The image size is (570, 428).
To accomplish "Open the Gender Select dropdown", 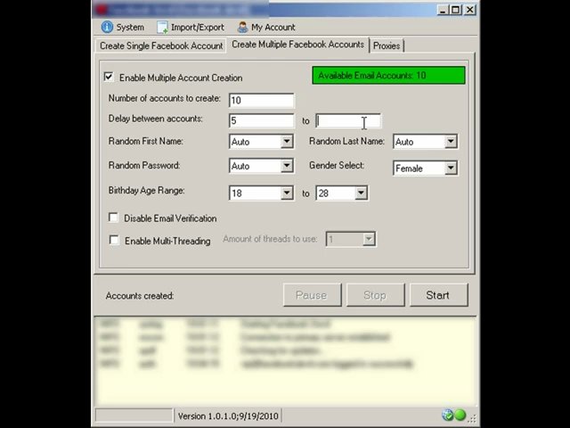I will tap(451, 168).
